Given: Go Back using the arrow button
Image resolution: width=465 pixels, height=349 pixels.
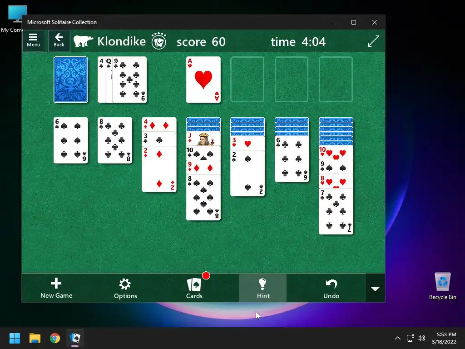Looking at the screenshot, I should [x=59, y=40].
